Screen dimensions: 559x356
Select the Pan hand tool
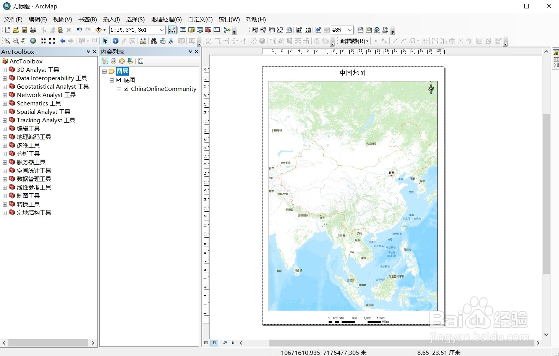coord(24,41)
